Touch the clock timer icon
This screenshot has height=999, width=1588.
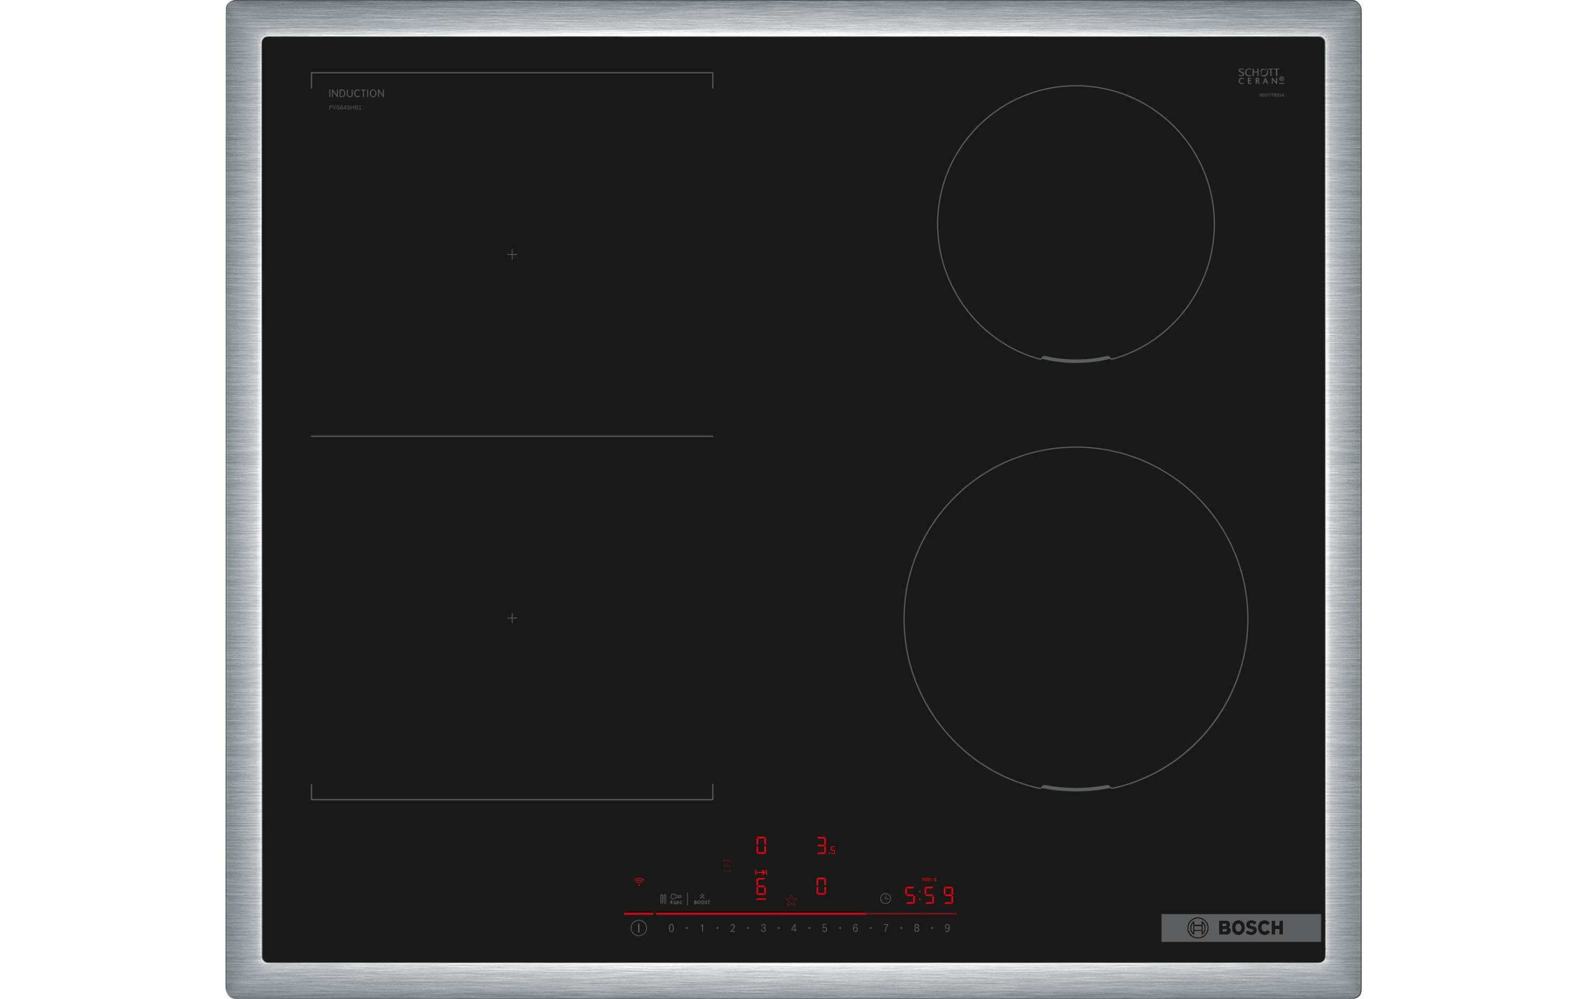[x=885, y=898]
